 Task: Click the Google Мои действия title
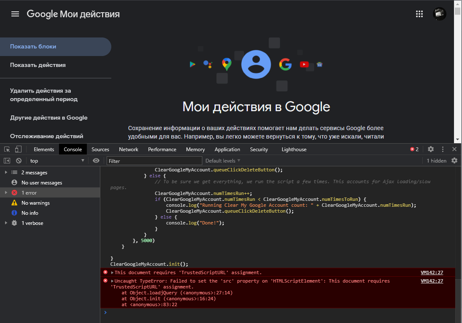[73, 14]
